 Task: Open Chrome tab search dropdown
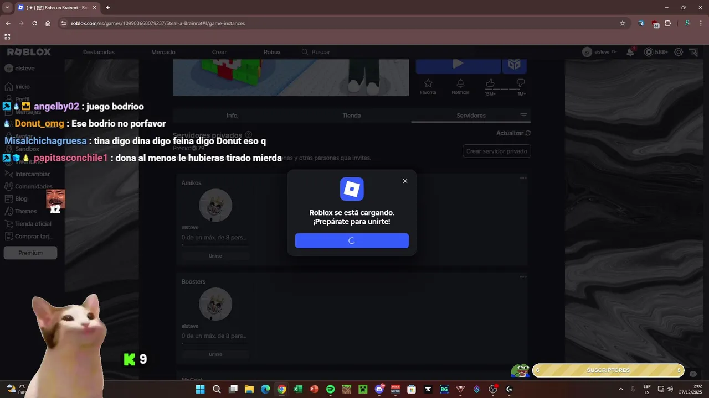[7, 7]
